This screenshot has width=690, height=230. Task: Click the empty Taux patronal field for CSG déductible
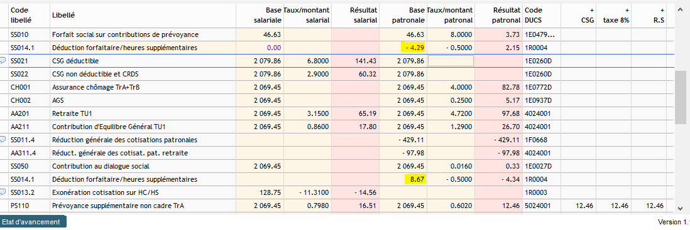point(451,60)
